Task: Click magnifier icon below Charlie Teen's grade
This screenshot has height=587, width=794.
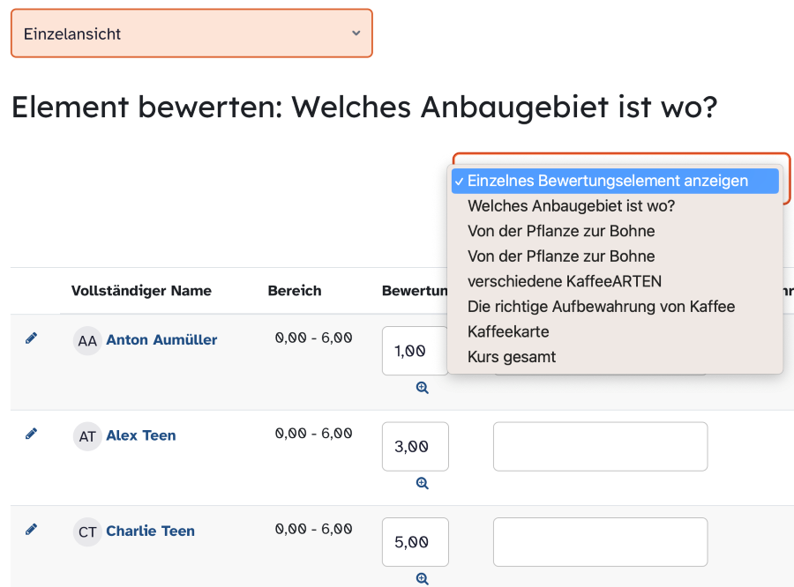Action: pos(423,578)
